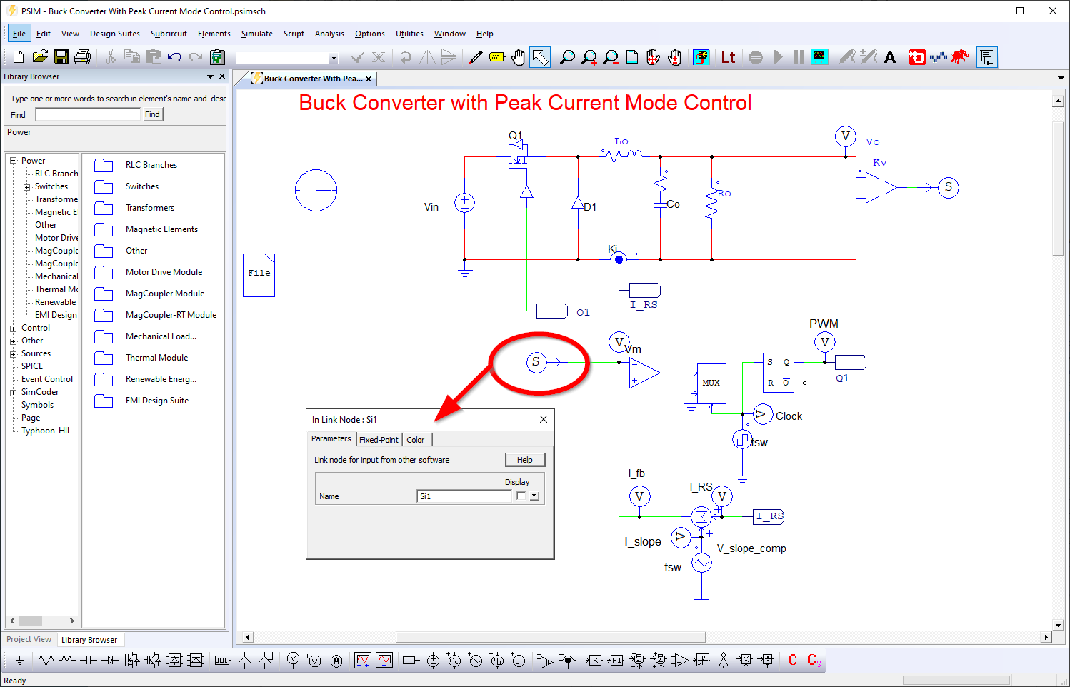Close the Buck Converter document tab
Image resolution: width=1070 pixels, height=687 pixels.
coord(369,79)
